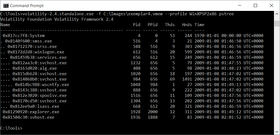Click the PPid column header
Viewport: 280px width, 135px height.
click(x=153, y=25)
